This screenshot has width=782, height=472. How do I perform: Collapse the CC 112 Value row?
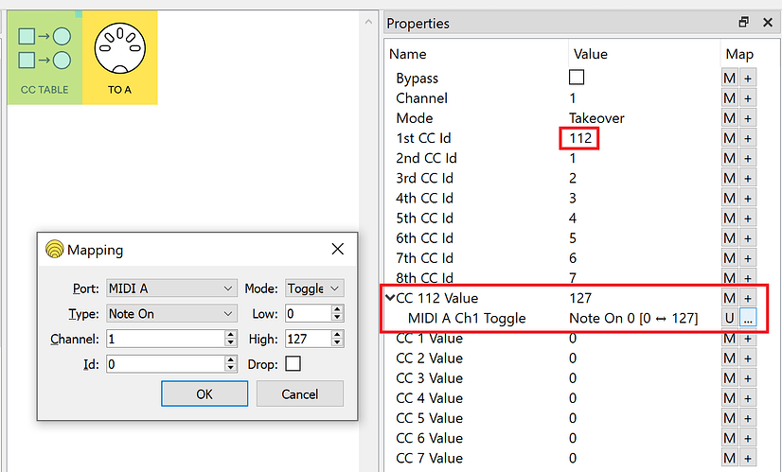pos(389,298)
